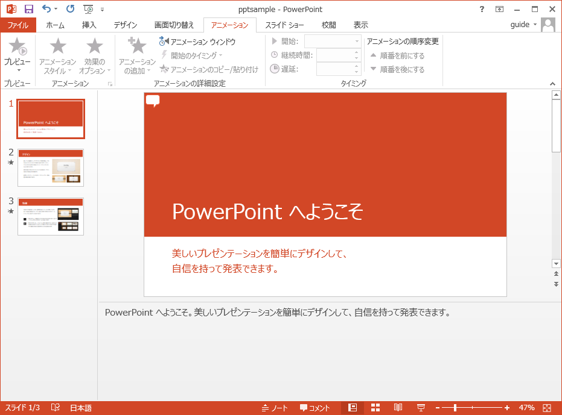The width and height of the screenshot is (562, 415).
Task: Click 順番を前にする
Action: coord(397,55)
